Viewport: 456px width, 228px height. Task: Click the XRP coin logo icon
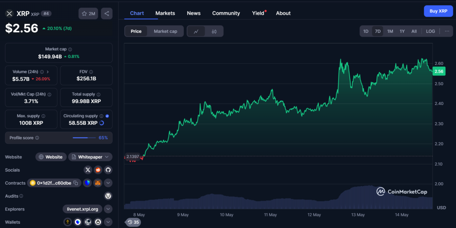coord(9,14)
